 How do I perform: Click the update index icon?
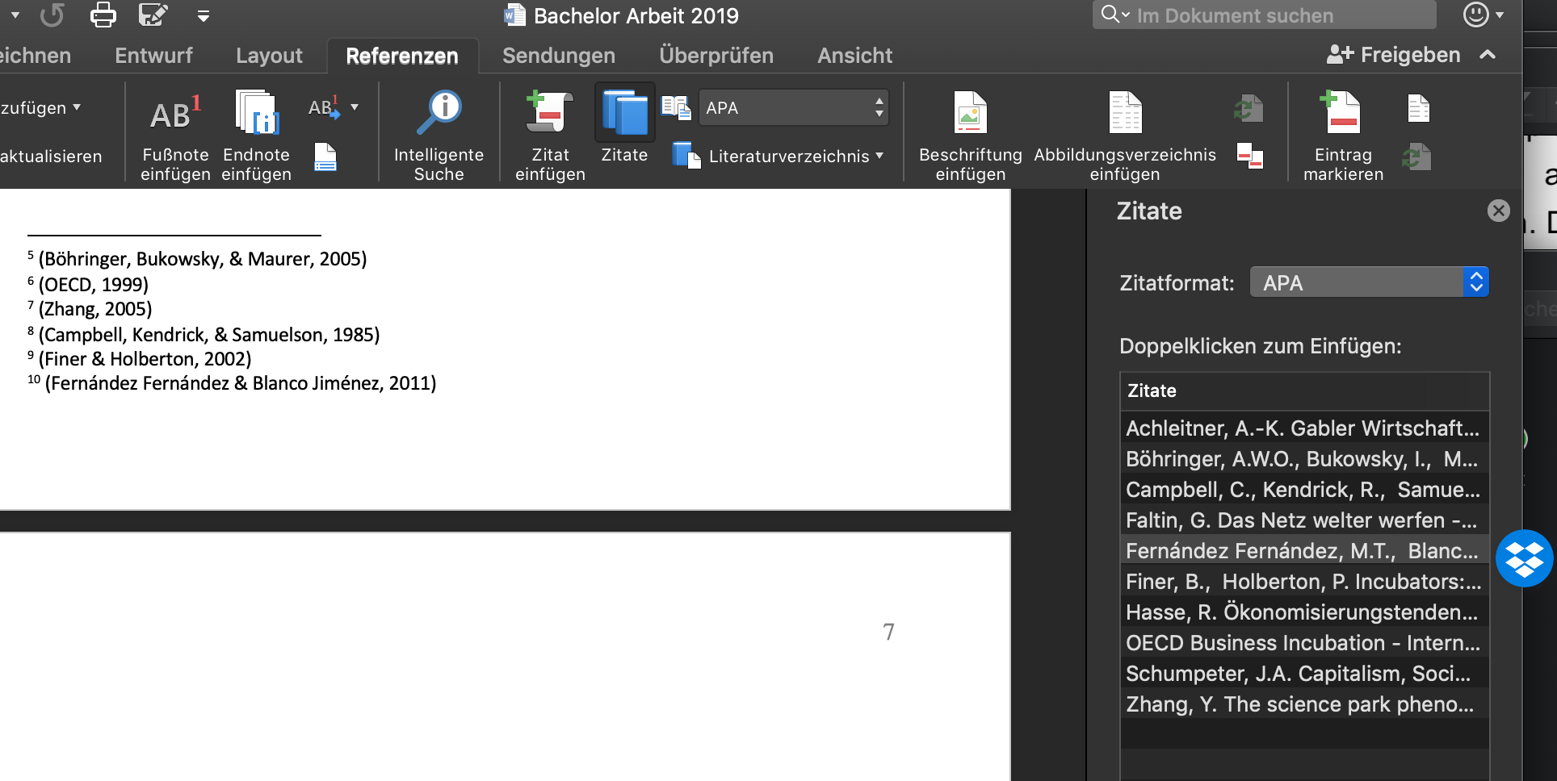(x=1417, y=157)
